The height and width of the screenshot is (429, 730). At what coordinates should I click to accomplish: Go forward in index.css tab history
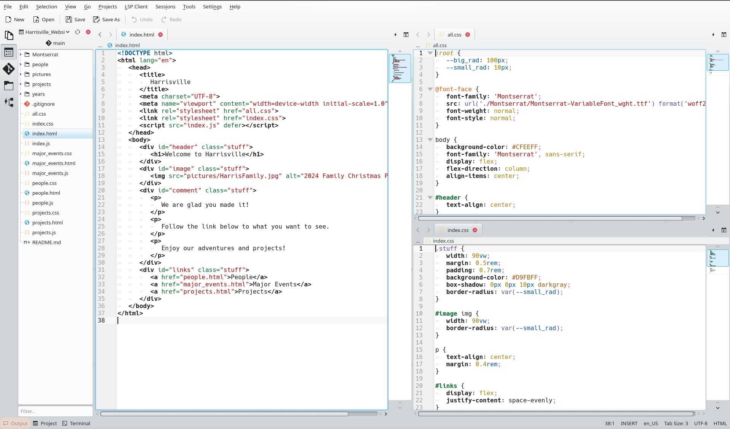coord(428,230)
